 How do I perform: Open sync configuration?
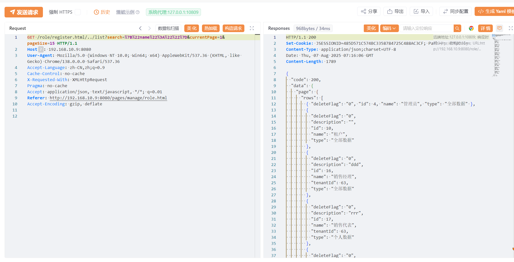456,11
